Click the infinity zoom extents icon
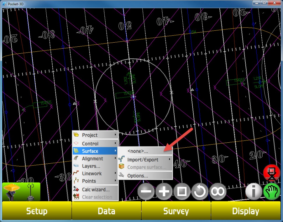 coord(218,192)
